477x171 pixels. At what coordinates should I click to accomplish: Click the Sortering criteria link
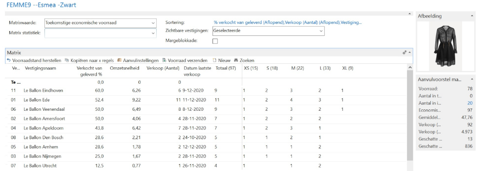pos(288,23)
